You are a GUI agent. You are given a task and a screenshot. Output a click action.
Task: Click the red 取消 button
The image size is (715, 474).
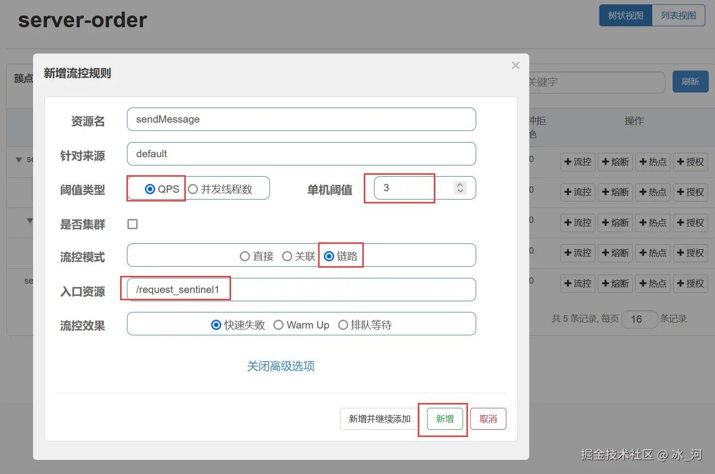[488, 419]
